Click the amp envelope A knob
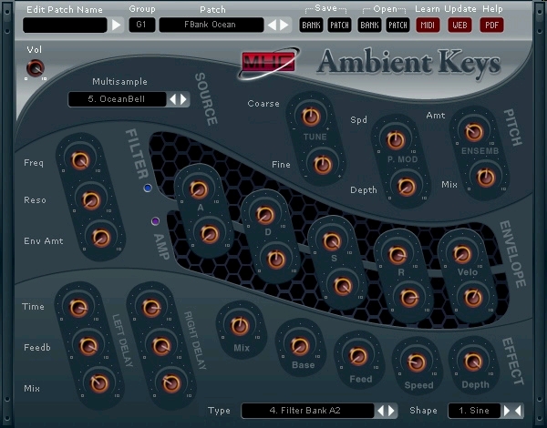Viewport: 547px width, 428px height. pyautogui.click(x=210, y=233)
